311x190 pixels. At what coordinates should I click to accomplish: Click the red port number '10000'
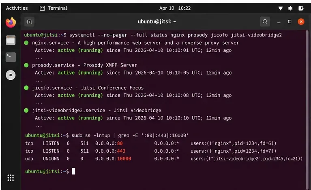[x=124, y=159]
